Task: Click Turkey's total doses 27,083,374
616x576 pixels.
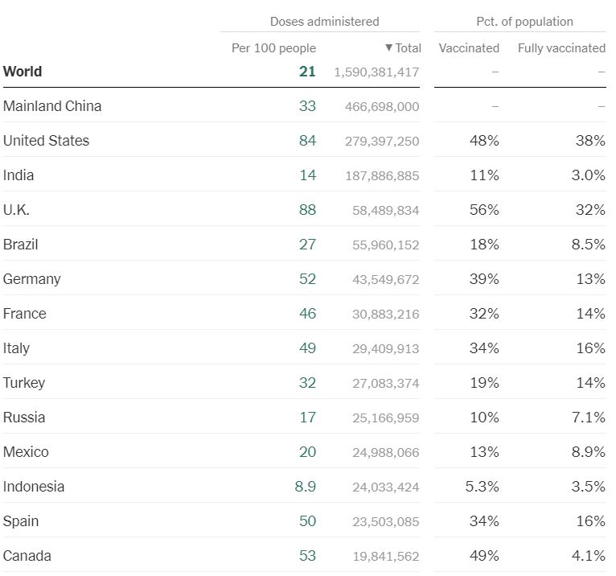Action: (x=385, y=383)
